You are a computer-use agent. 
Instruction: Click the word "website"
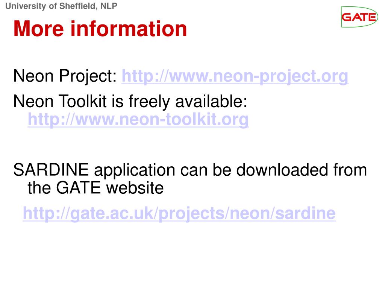click(135, 188)
